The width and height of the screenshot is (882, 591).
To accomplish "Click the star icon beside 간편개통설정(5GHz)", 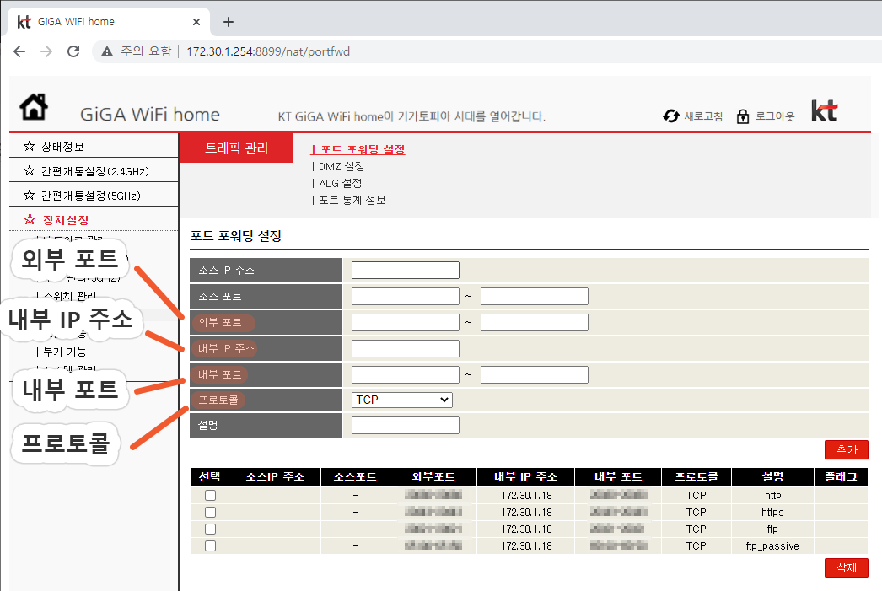I will (30, 195).
